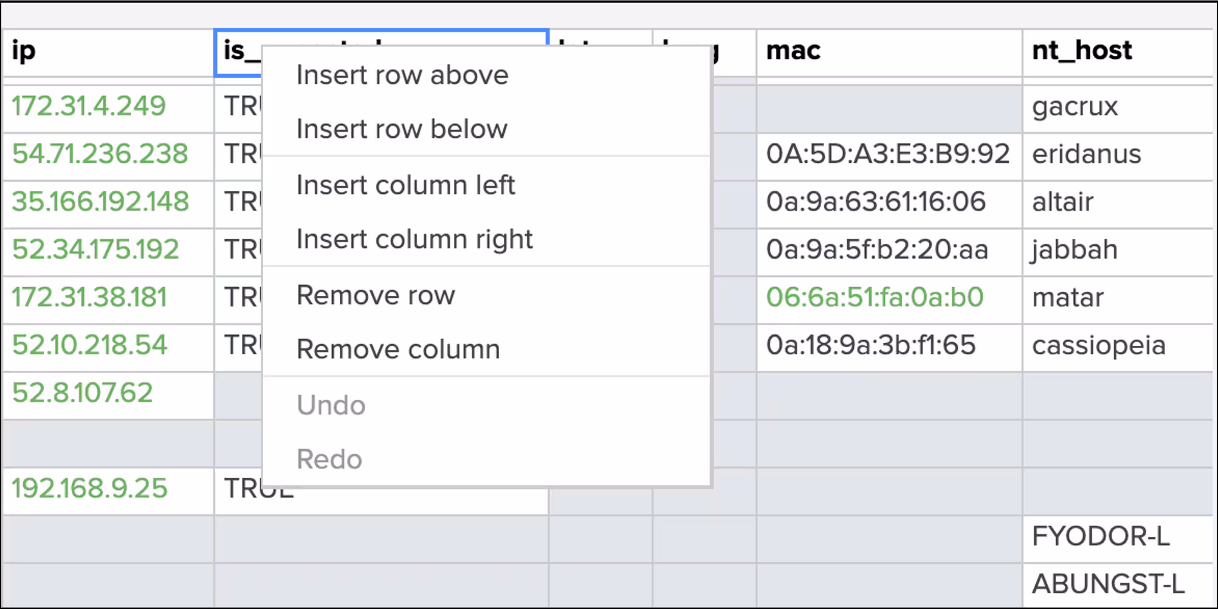This screenshot has height=609, width=1218.
Task: Select Remove row in context menu
Action: (376, 295)
